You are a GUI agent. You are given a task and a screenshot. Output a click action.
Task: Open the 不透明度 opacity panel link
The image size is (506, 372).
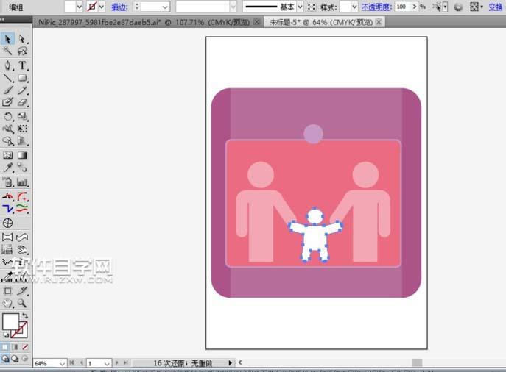pos(376,7)
